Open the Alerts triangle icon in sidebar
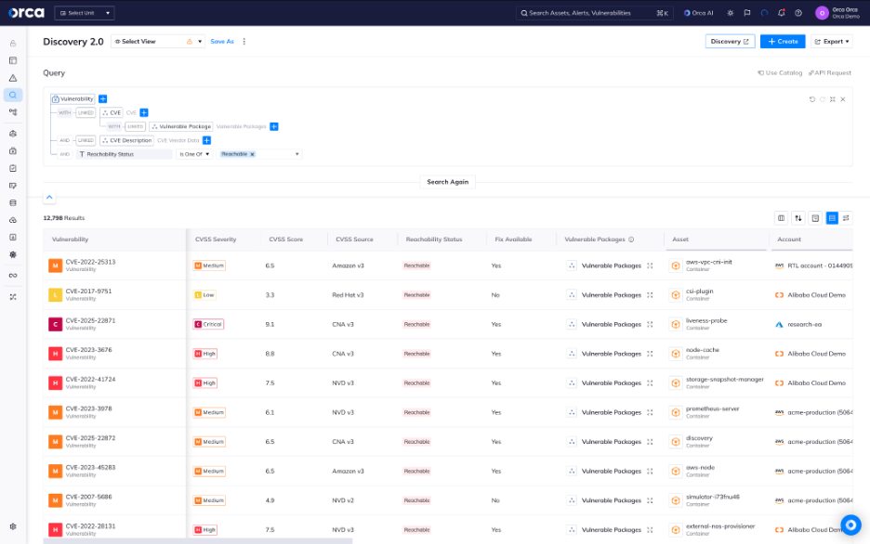Image resolution: width=870 pixels, height=544 pixels. (13, 78)
